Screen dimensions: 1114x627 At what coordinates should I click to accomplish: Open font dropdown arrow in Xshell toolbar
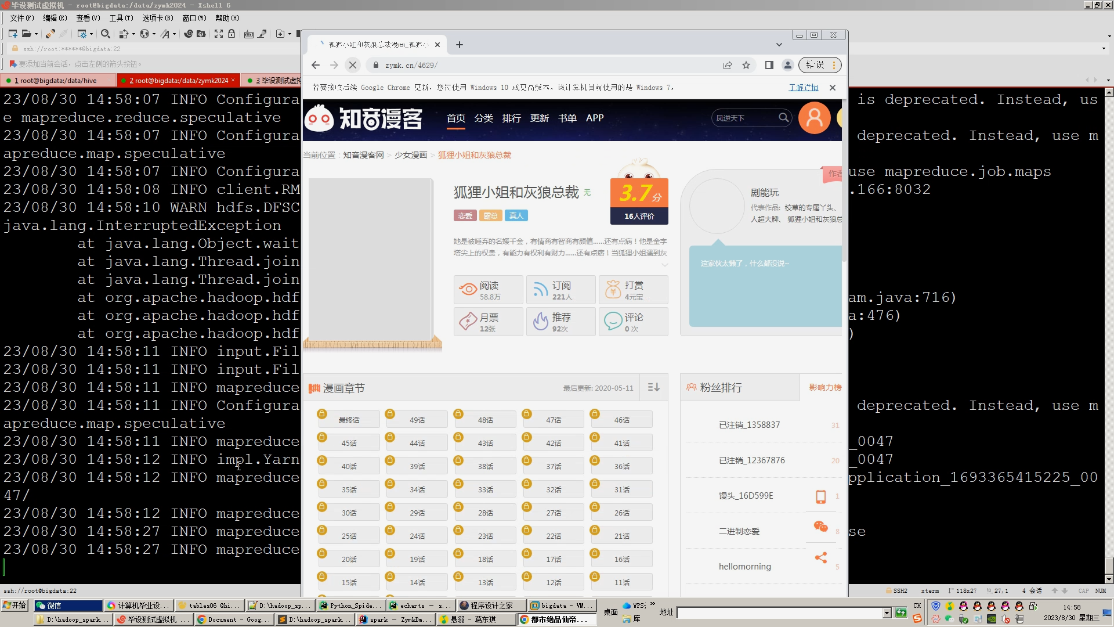175,34
